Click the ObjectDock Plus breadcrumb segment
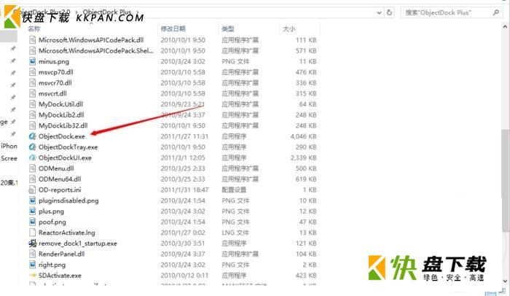This screenshot has height=296, width=510. pyautogui.click(x=106, y=12)
